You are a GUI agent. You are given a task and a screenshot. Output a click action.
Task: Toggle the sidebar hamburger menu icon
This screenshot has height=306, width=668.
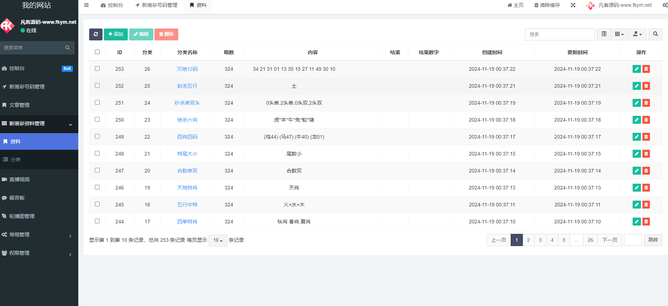click(86, 5)
